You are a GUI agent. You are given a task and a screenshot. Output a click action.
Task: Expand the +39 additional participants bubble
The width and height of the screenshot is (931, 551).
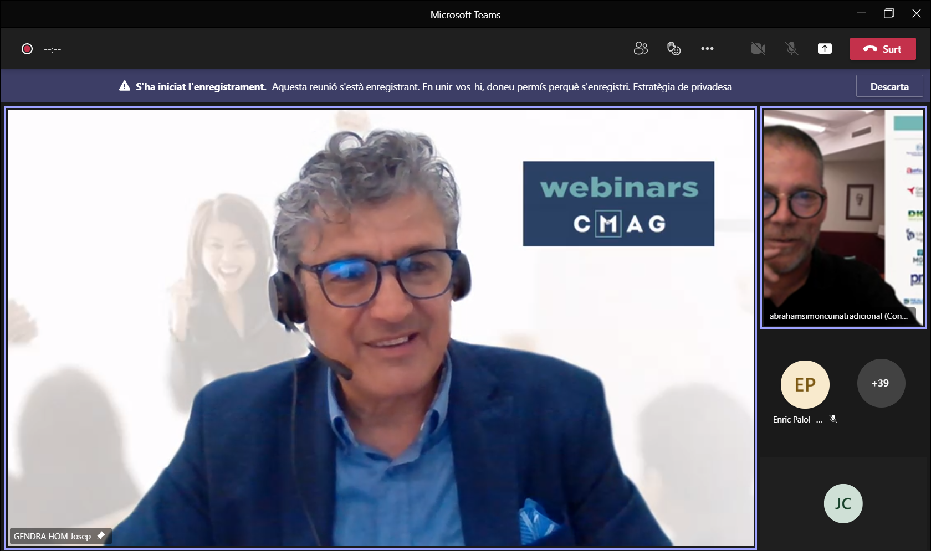[881, 383]
